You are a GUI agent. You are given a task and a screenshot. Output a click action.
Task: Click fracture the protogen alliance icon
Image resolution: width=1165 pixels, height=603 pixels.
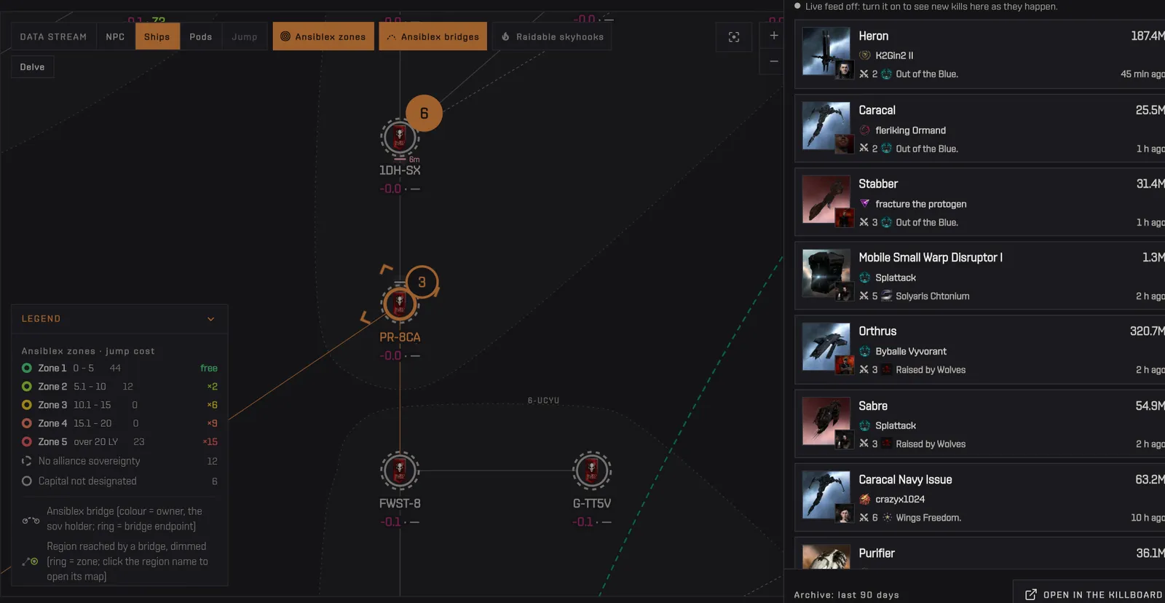coord(865,204)
